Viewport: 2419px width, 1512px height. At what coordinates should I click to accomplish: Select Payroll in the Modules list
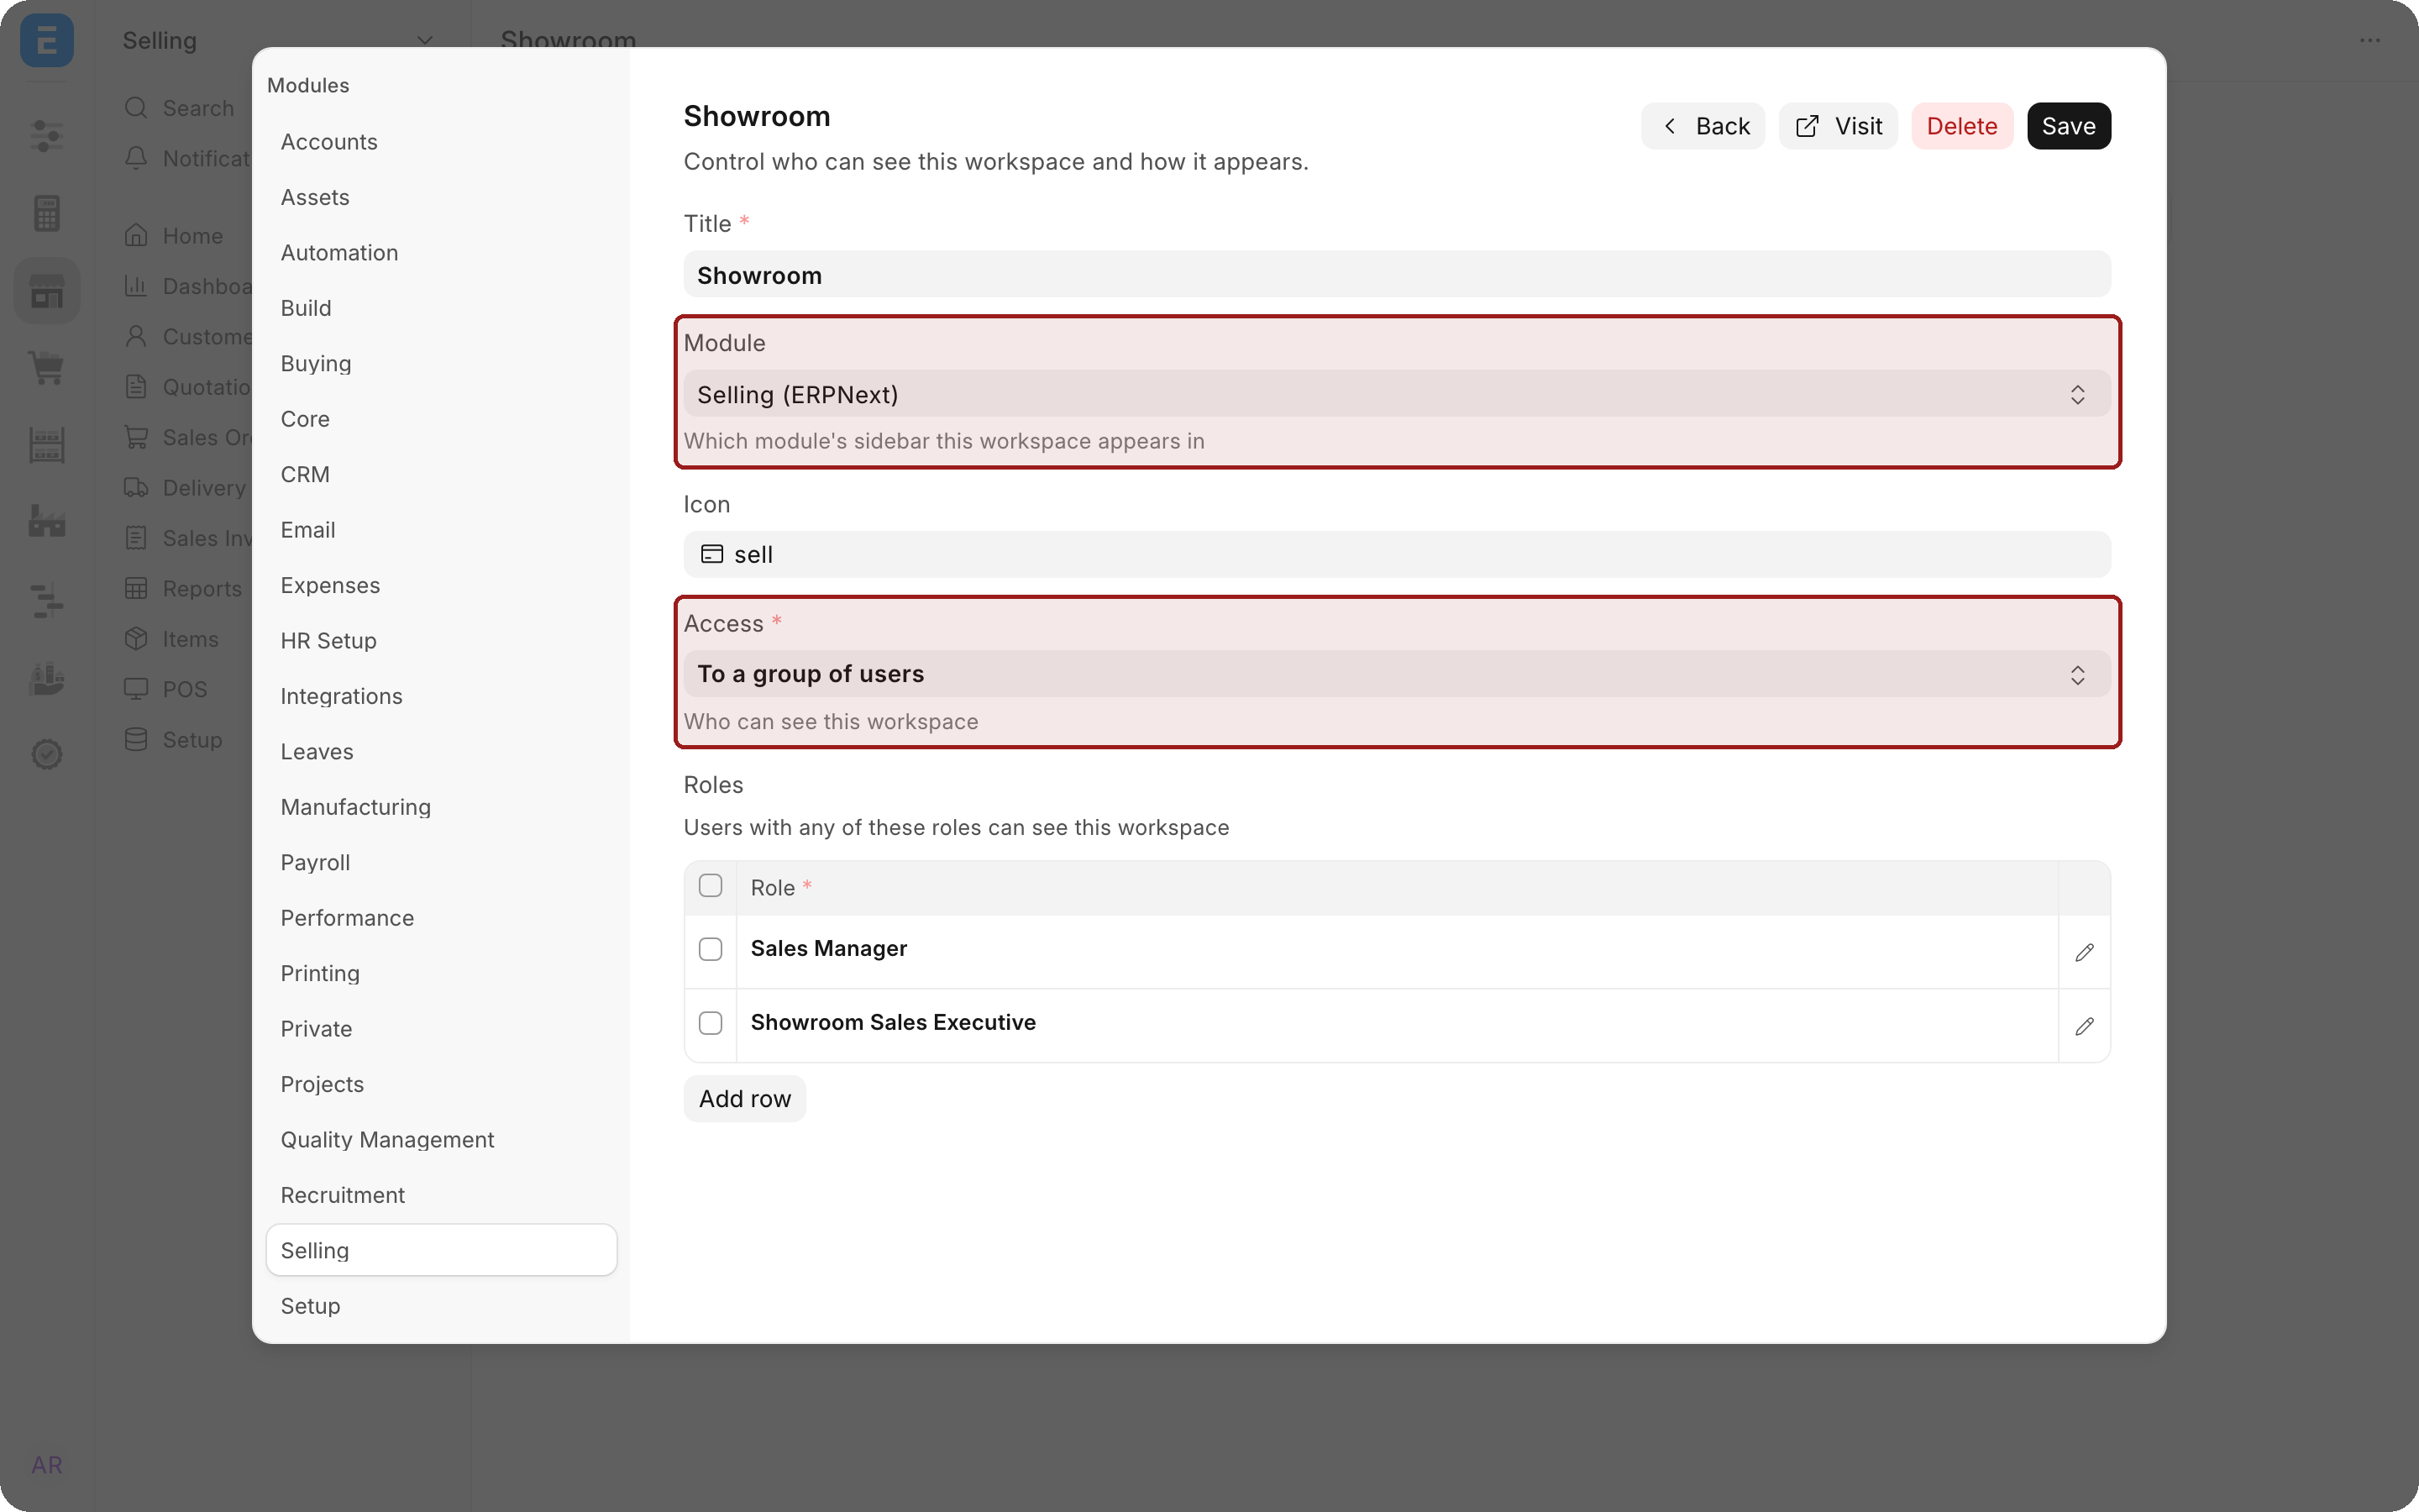tap(442, 862)
